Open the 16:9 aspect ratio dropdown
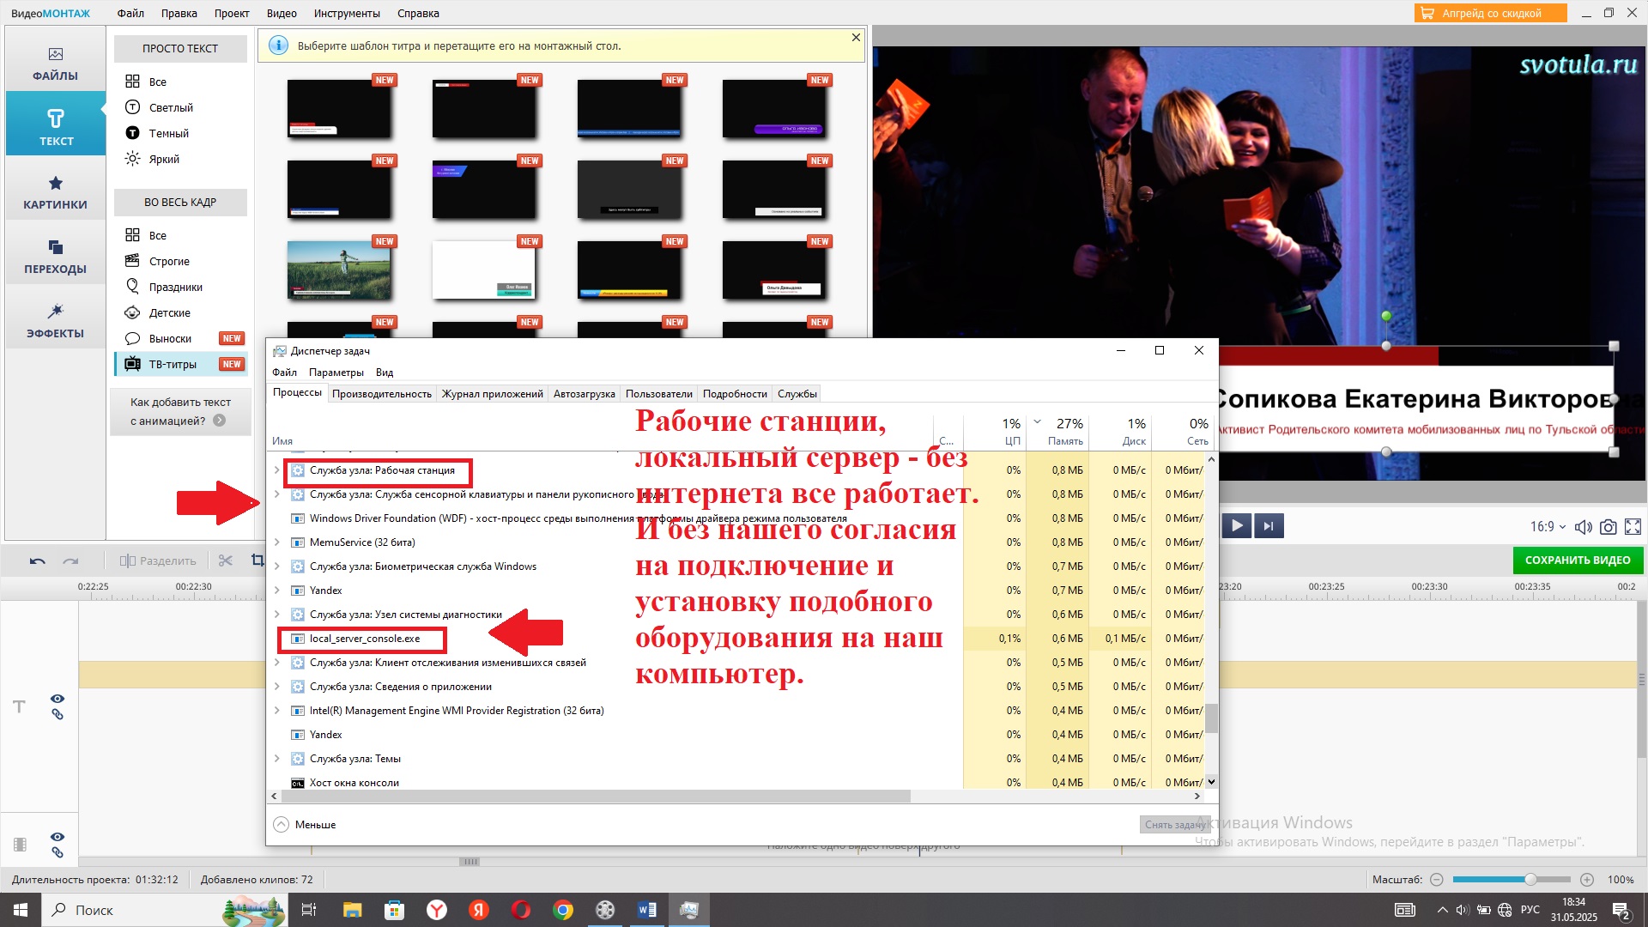Screen dimensions: 1648x927 (1548, 526)
